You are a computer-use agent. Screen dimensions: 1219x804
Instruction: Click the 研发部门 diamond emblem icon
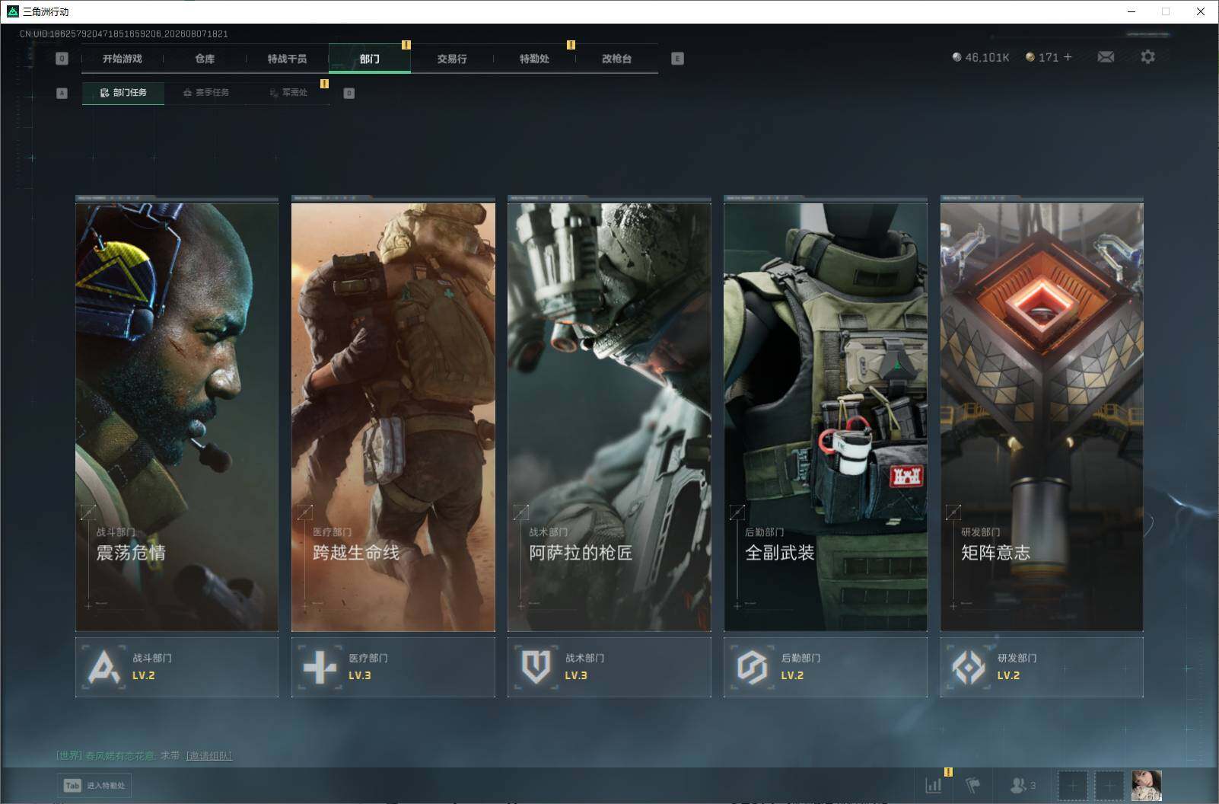pos(968,667)
